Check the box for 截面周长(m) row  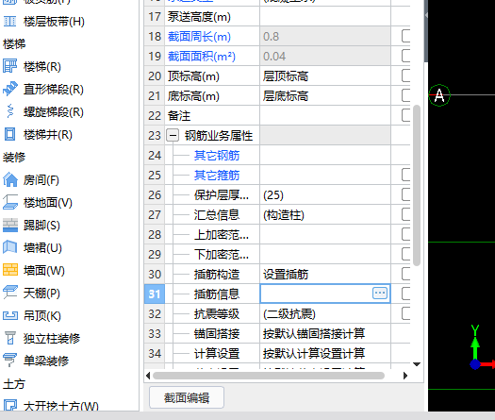(406, 36)
